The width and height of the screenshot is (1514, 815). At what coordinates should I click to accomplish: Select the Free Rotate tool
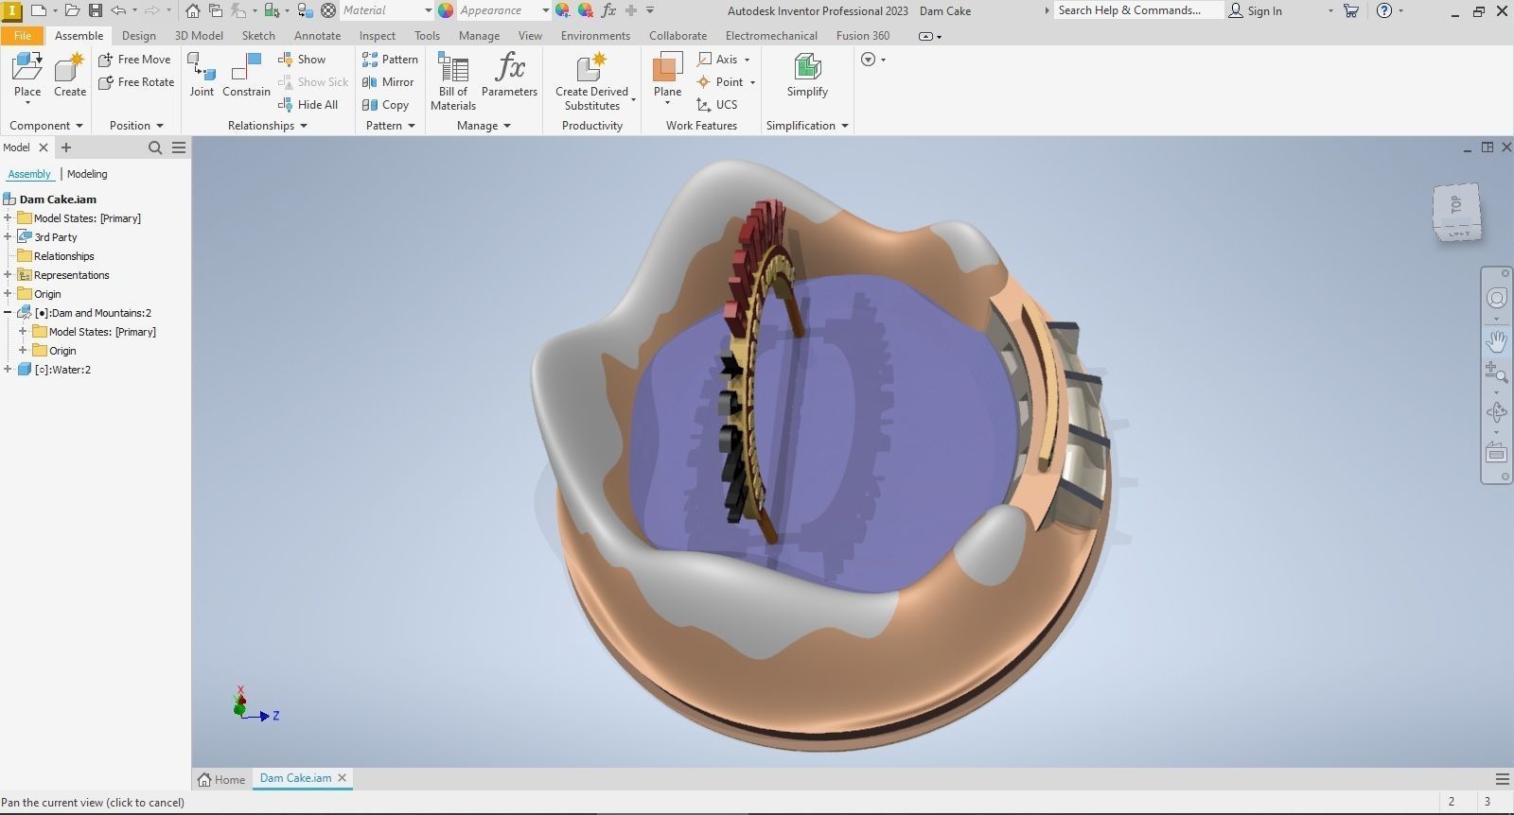[136, 81]
